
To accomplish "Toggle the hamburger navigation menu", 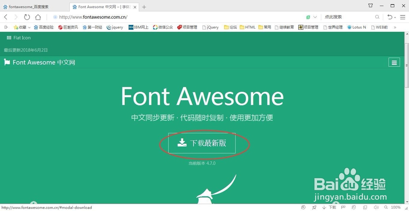I will pos(394,62).
